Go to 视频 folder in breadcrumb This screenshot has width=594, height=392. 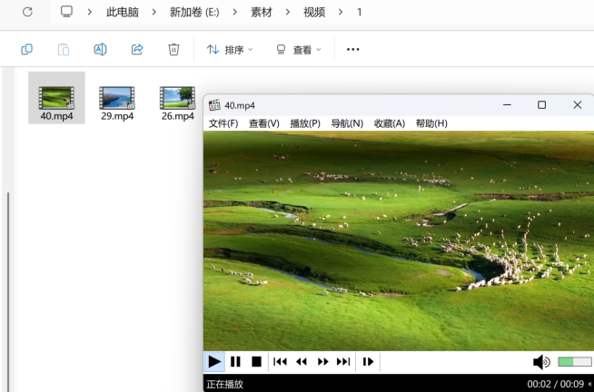click(x=314, y=12)
